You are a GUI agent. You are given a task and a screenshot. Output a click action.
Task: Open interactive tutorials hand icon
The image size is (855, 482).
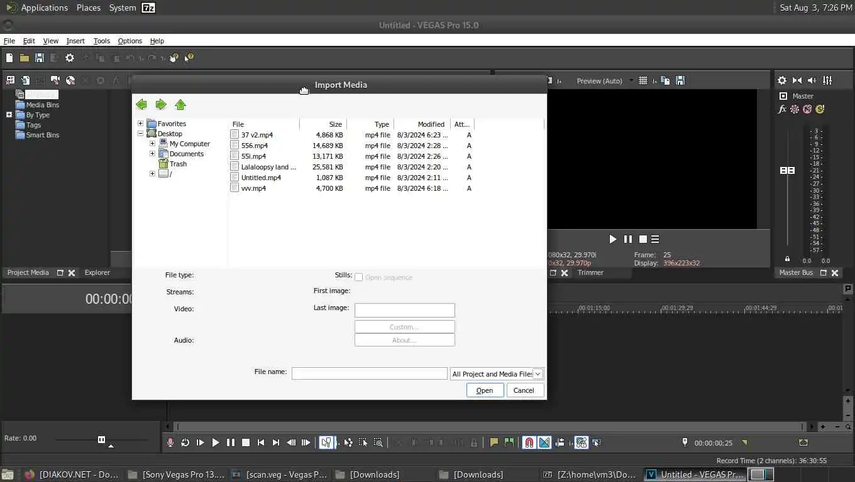[174, 58]
